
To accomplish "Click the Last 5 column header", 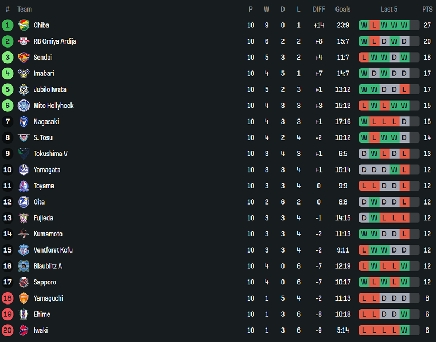I will pyautogui.click(x=389, y=9).
